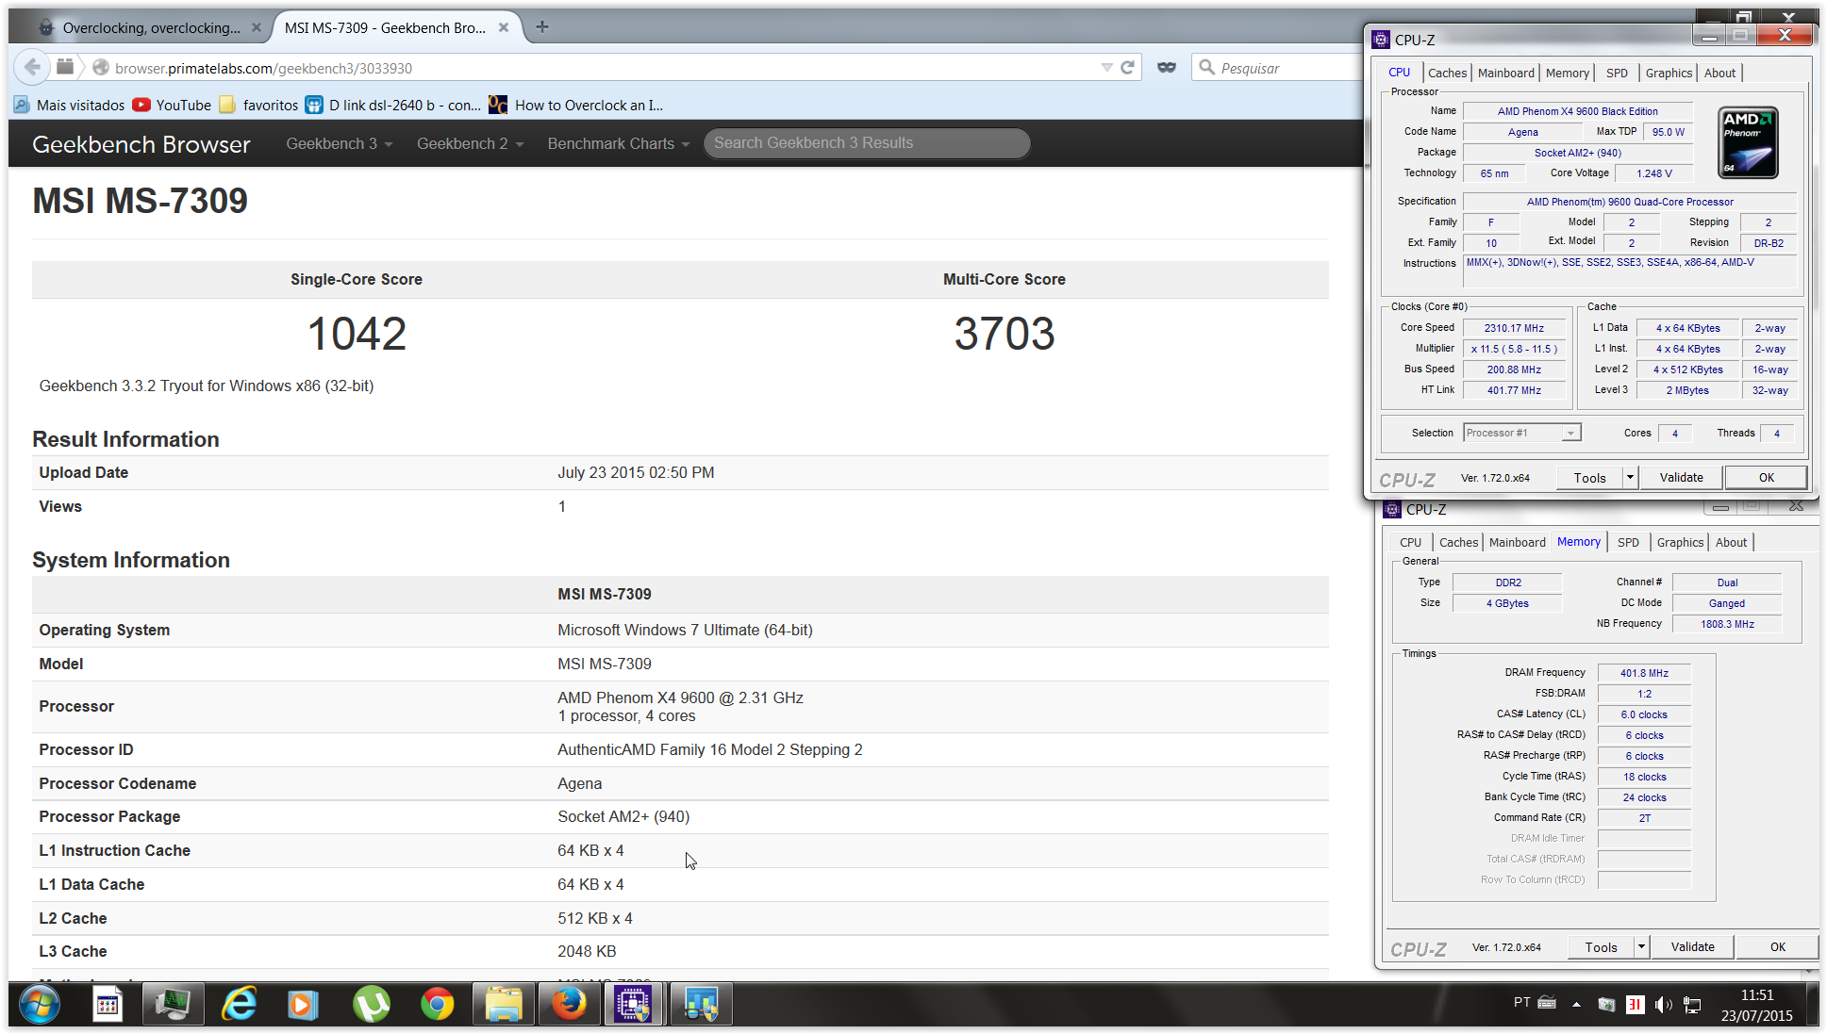1827x1034 pixels.
Task: Open the system monitor taskbar icon
Action: 173,1005
